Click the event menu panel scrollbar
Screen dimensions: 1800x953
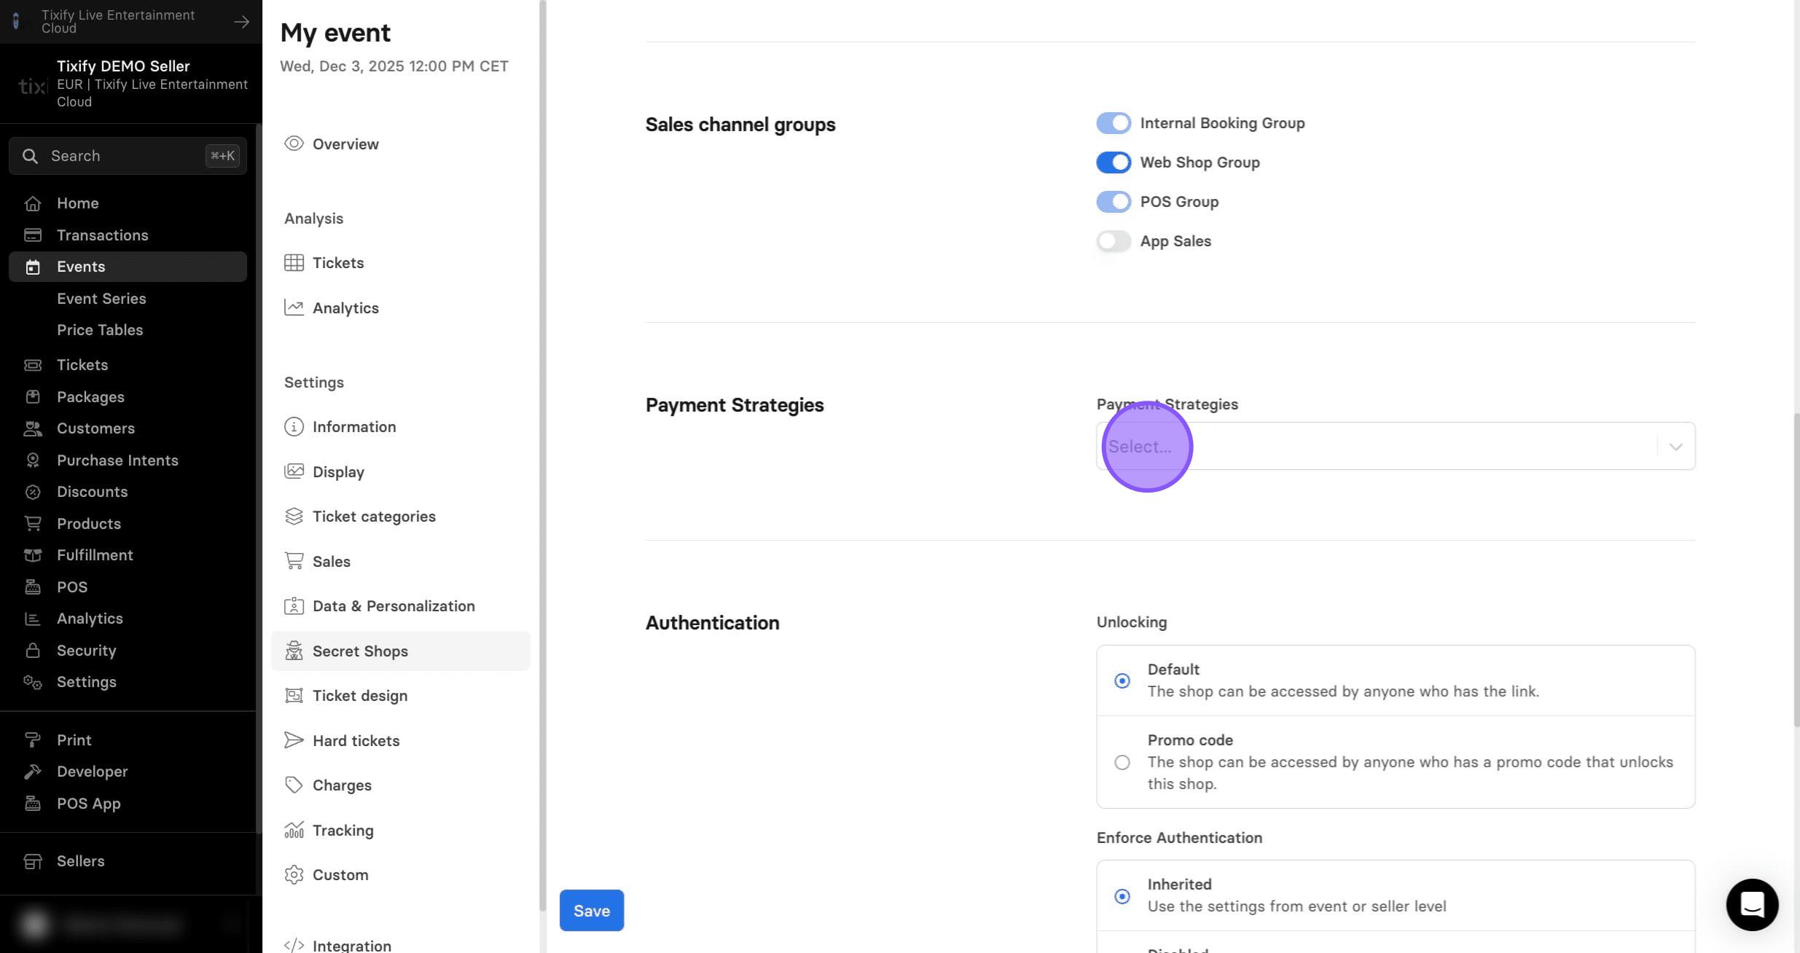click(542, 455)
